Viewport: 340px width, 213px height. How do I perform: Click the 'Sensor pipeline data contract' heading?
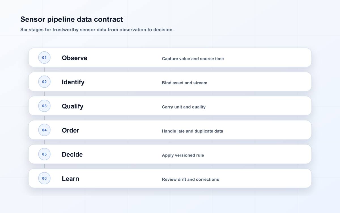coord(72,19)
